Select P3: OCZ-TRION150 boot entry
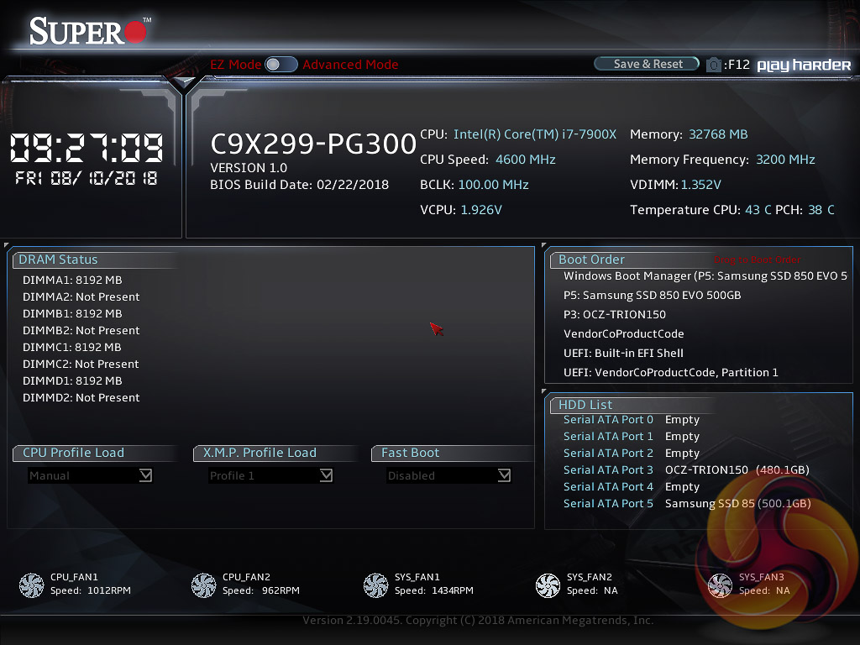The image size is (860, 645). (x=614, y=314)
